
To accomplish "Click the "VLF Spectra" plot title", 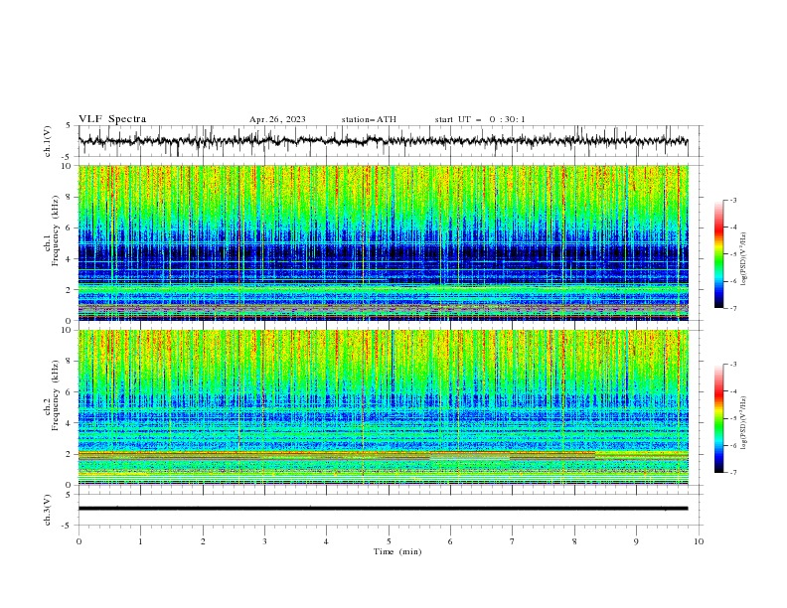I will [x=112, y=119].
